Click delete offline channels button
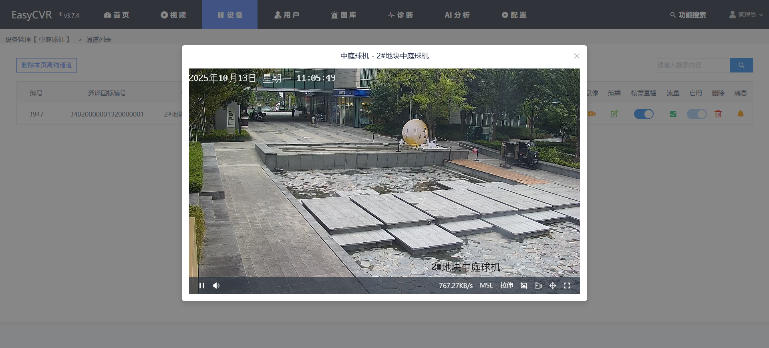The height and width of the screenshot is (348, 769). [46, 65]
